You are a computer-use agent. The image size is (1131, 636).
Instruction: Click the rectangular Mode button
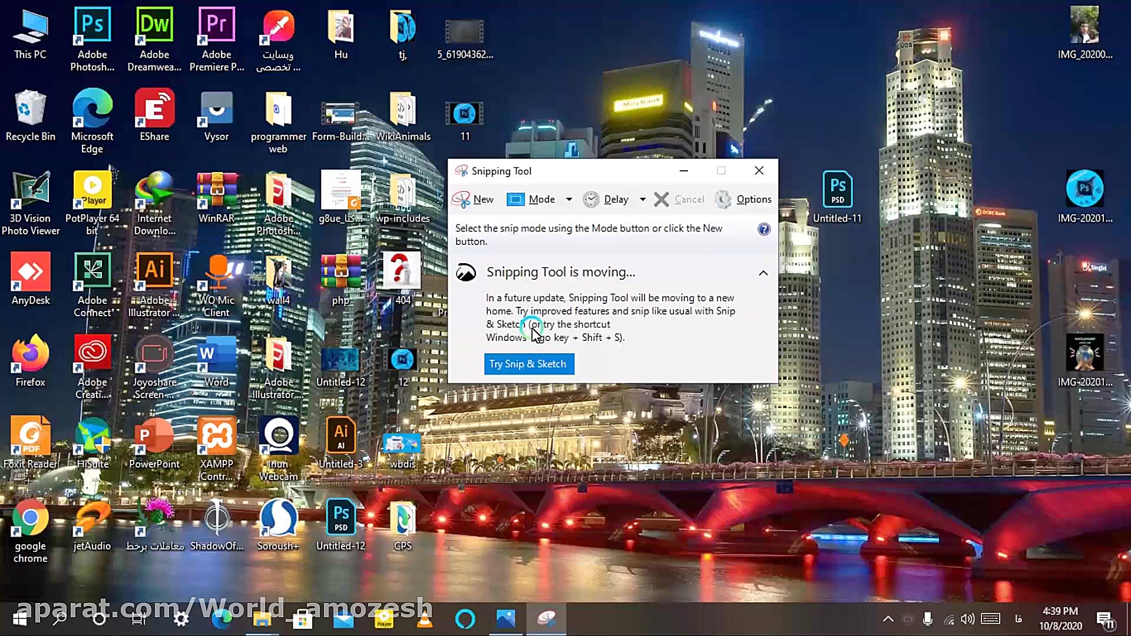[531, 200]
